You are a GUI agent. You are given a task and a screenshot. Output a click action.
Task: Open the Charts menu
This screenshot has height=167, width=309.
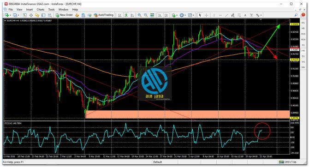coord(41,10)
